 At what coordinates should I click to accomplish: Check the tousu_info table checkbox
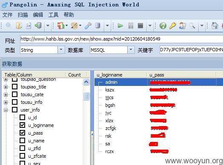pos(15,102)
